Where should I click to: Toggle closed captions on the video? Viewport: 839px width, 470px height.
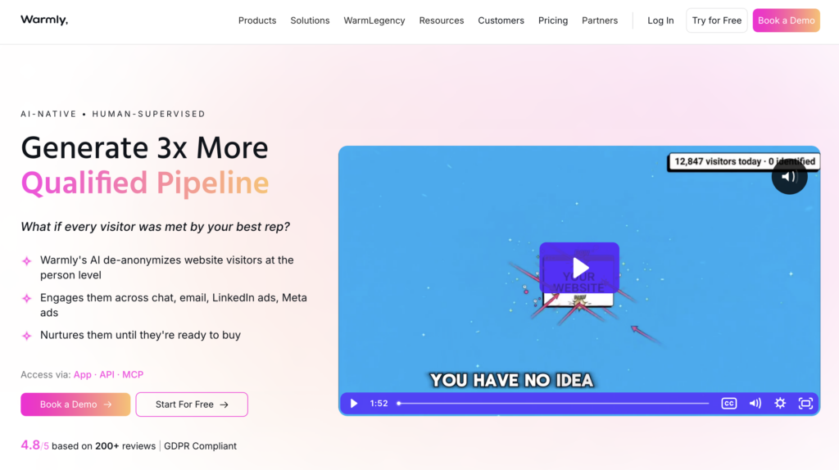tap(728, 403)
